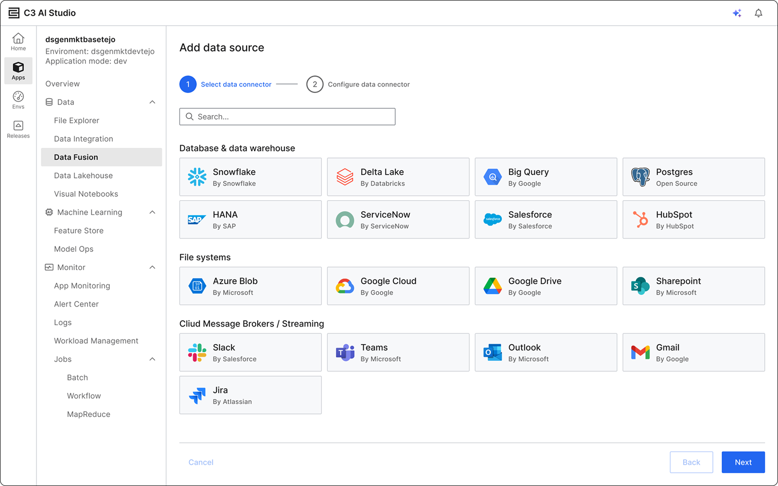
Task: Open the AI sparkle assistant icon
Action: [x=737, y=13]
